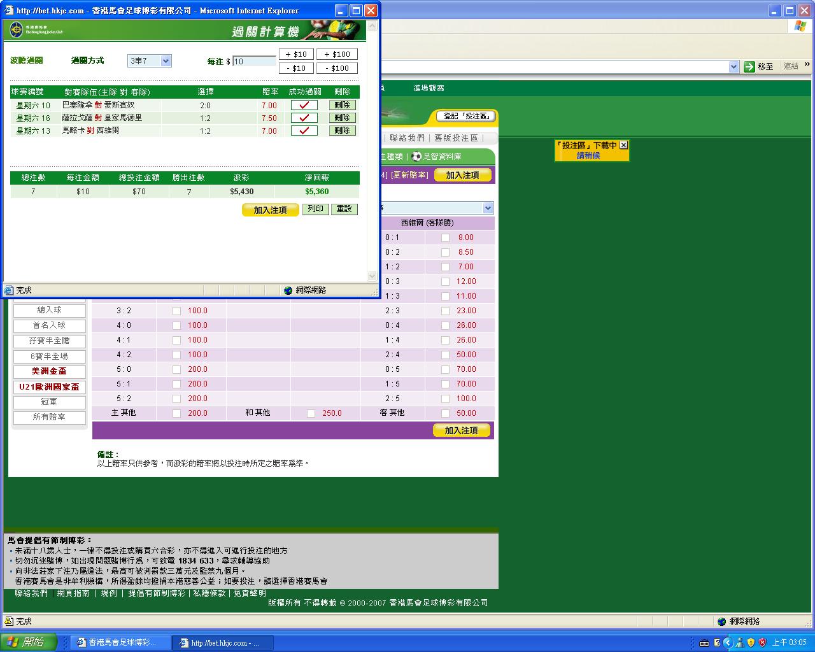
Task: Delete the 馬略卡 對 西維爾 selection with 刪除
Action: pos(343,131)
